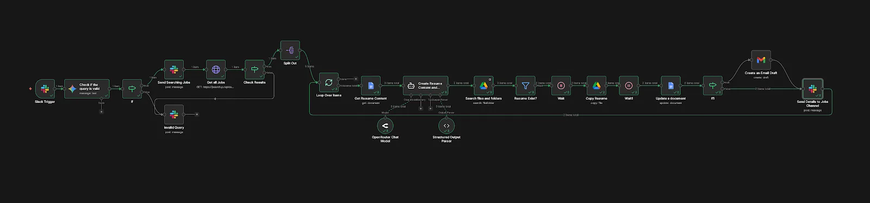
Task: Add a Memory sub-node to Create Resume Content
Action: point(420,108)
